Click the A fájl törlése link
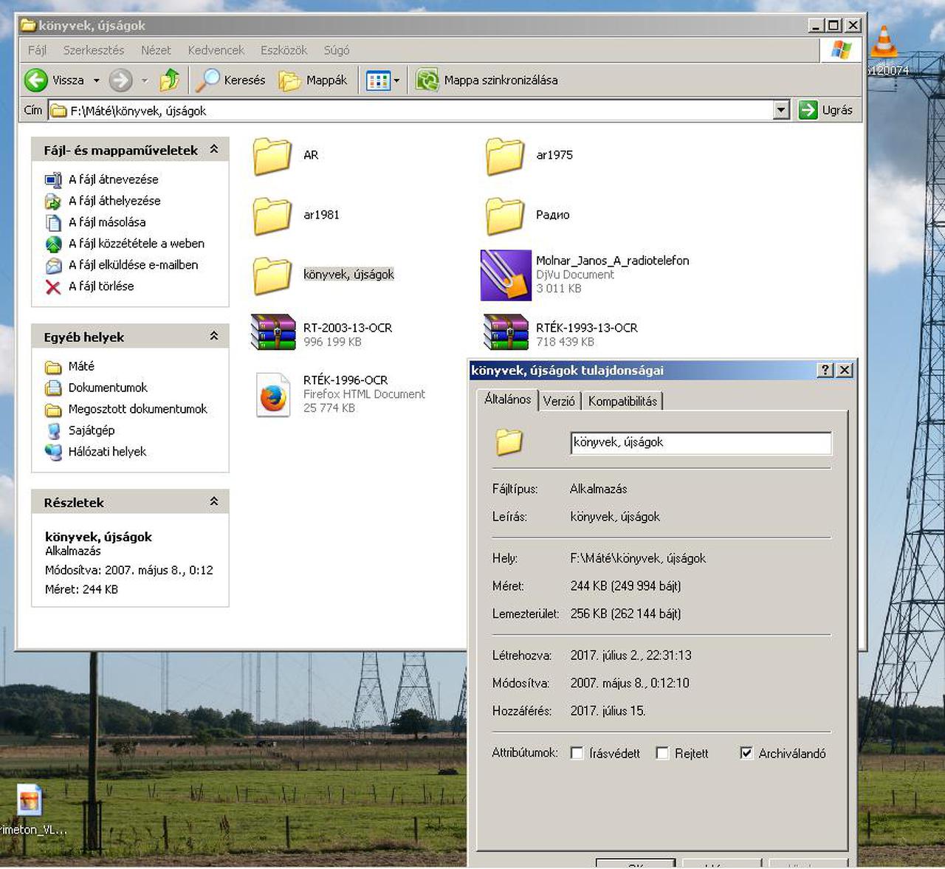The width and height of the screenshot is (945, 869). pyautogui.click(x=101, y=286)
